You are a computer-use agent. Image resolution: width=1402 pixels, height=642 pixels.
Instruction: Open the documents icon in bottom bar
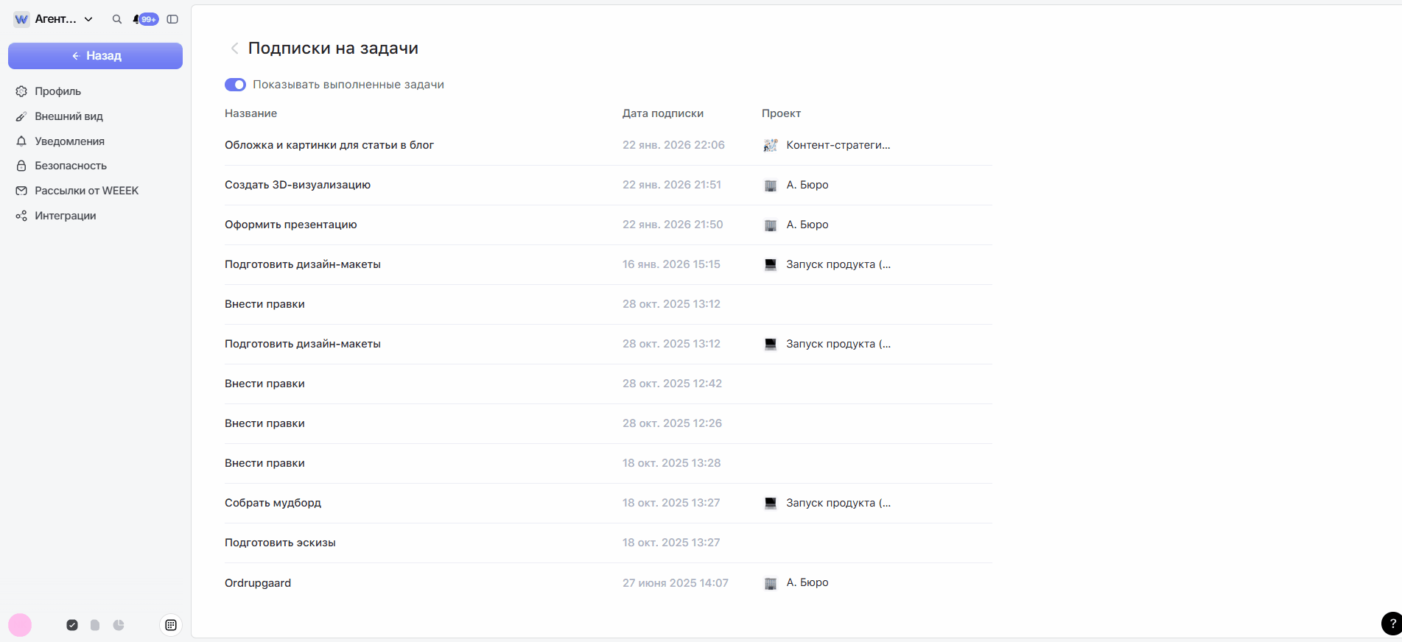click(95, 625)
